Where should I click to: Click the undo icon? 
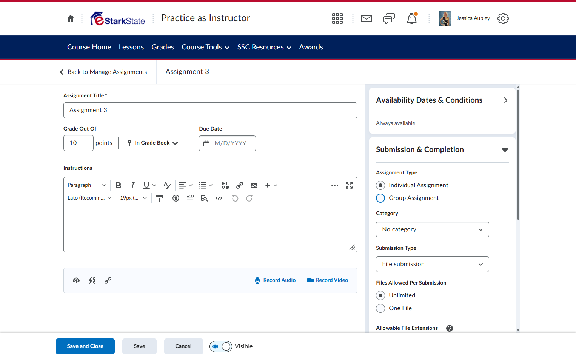(235, 198)
